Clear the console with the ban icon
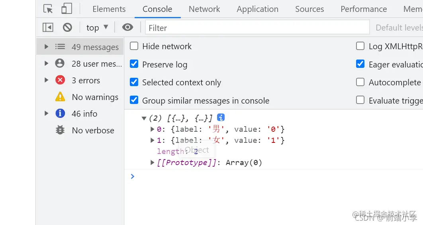Viewport: 423px width, 225px height. (67, 27)
